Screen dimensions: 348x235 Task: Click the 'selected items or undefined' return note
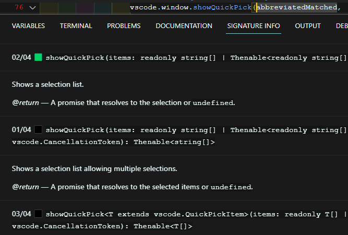coord(133,187)
